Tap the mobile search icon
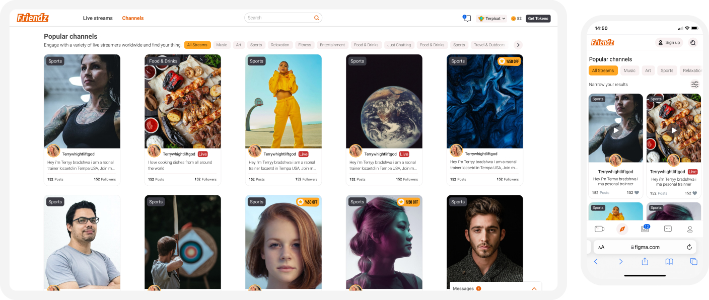This screenshot has width=709, height=300. 693,43
